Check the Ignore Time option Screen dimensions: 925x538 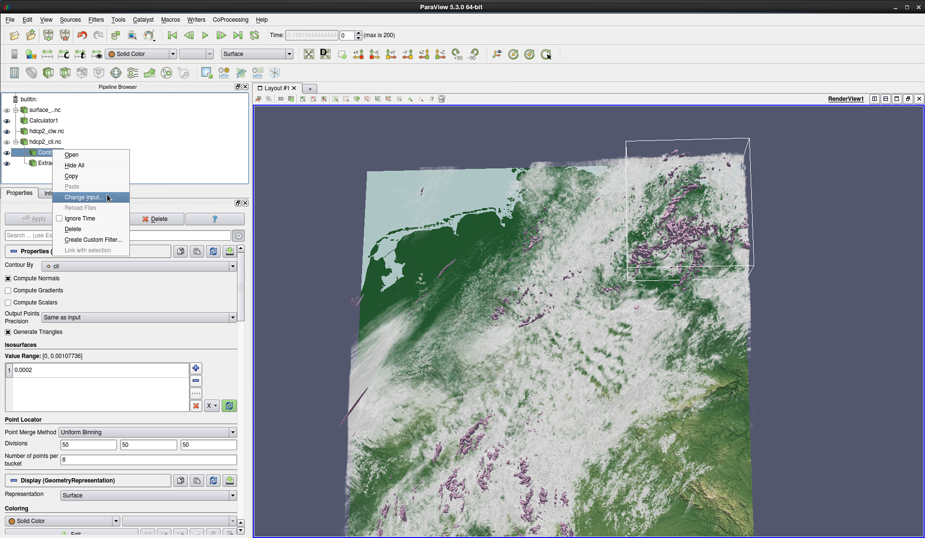click(59, 219)
